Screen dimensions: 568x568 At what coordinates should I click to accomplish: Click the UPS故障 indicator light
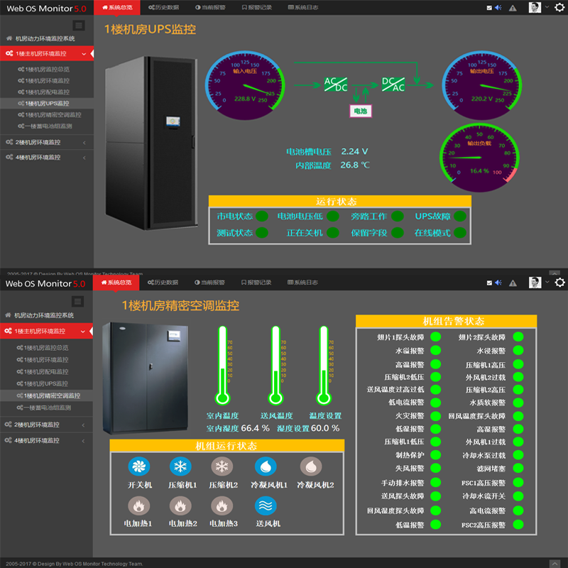pos(459,217)
